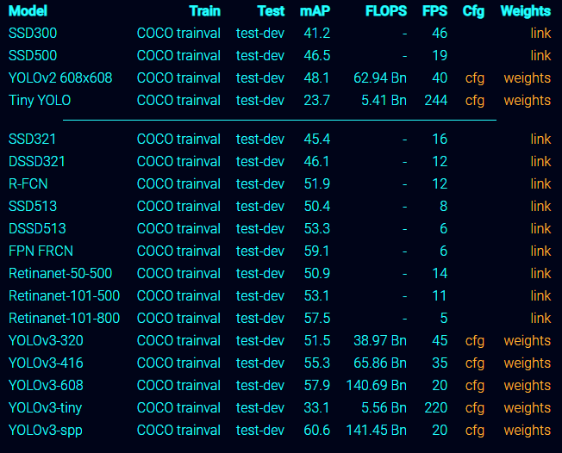
Task: Download weights for YOLOv3-spp
Action: tap(528, 431)
